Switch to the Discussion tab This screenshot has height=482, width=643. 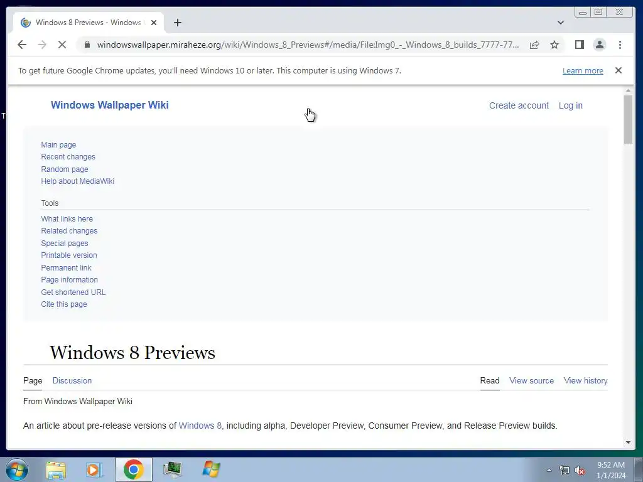[72, 381]
